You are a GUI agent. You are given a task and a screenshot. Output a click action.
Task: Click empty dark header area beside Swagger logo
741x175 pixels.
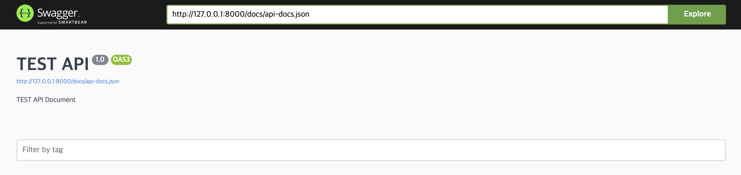point(127,14)
